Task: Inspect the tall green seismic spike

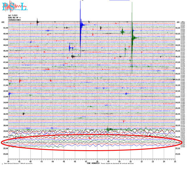Action: tap(132, 38)
